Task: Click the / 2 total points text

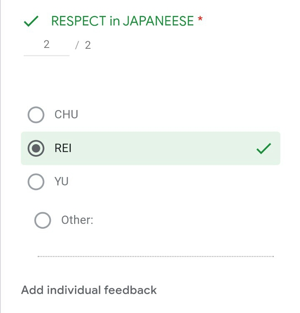Action: click(x=83, y=45)
